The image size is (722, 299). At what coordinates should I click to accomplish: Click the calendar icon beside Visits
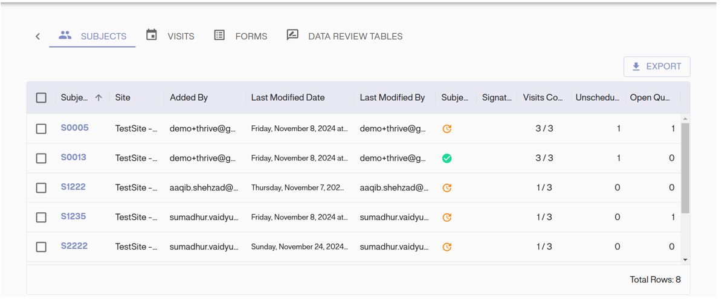[x=152, y=36]
